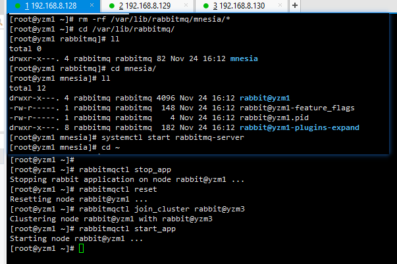
Task: Click 'rabbit@yzm1-plugins-expand' directory name
Action: coord(300,127)
